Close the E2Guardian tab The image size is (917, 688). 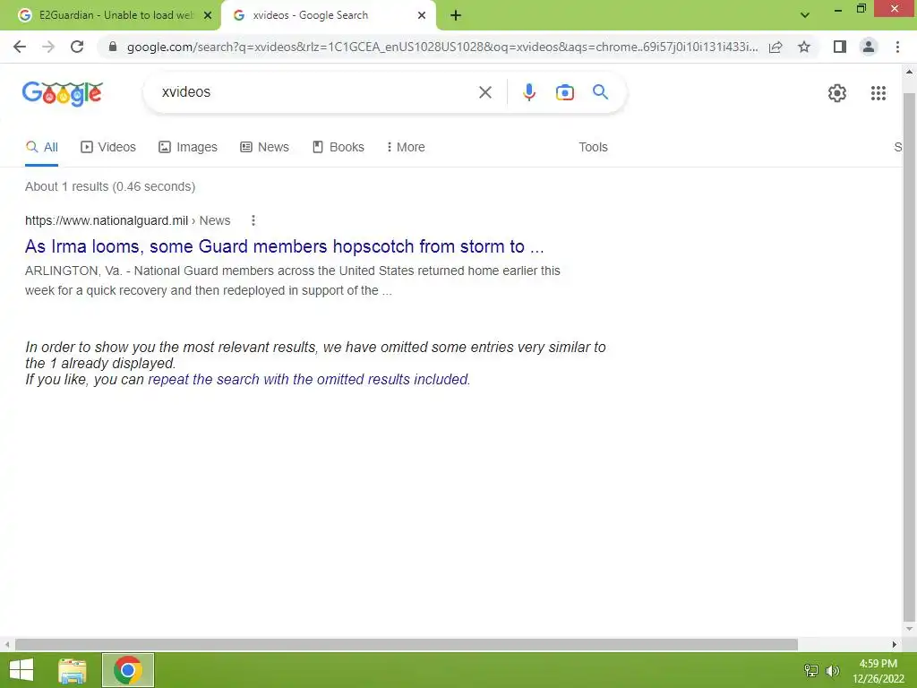pos(208,16)
